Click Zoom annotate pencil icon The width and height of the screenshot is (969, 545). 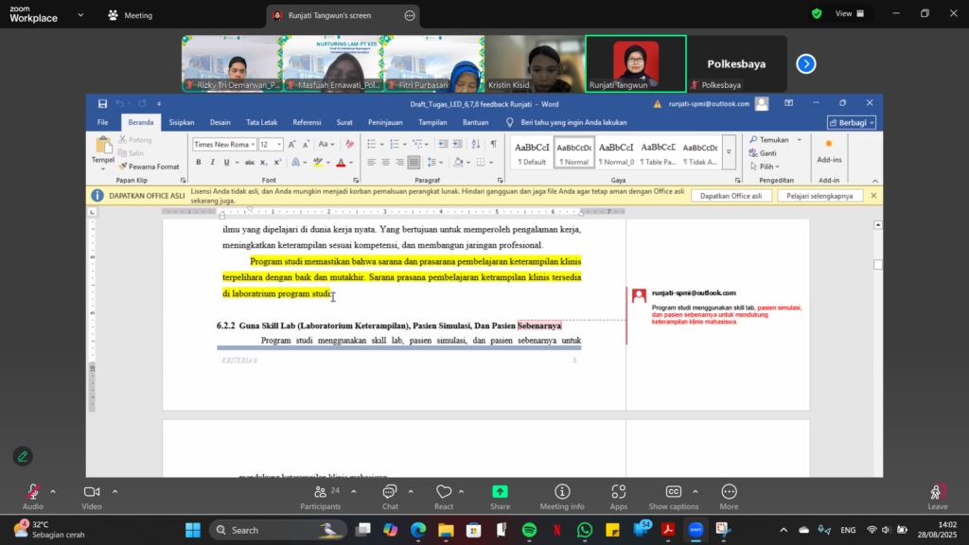[x=23, y=457]
